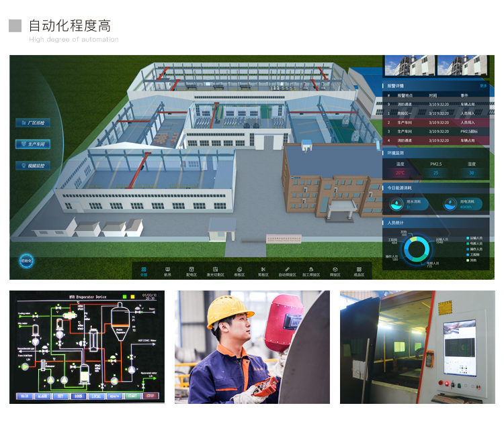The width and height of the screenshot is (504, 422).
Task: Open the 剪板区 shearing zone icon
Action: 263,270
